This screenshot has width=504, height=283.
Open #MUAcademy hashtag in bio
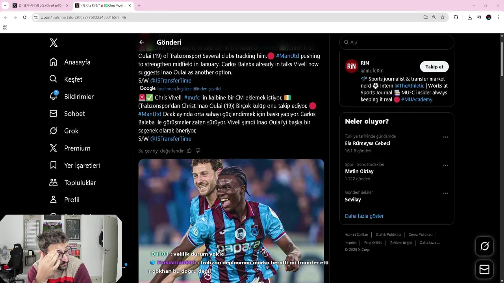pos(417,99)
